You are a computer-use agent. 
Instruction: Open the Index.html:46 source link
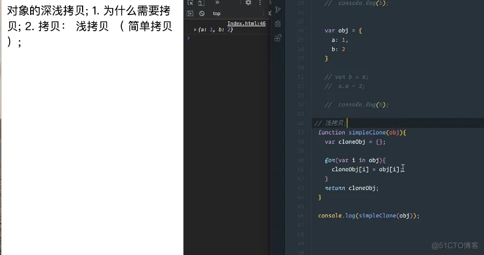(x=246, y=24)
